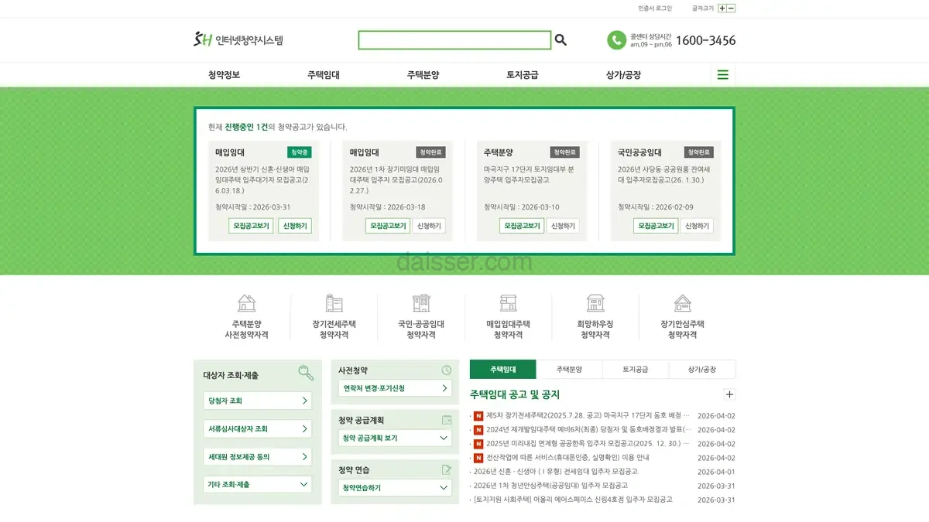Open the 주택임대 main menu

coord(324,75)
